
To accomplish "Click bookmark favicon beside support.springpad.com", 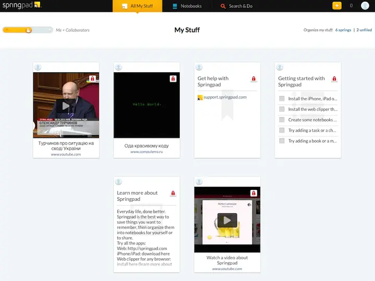I will pyautogui.click(x=200, y=97).
